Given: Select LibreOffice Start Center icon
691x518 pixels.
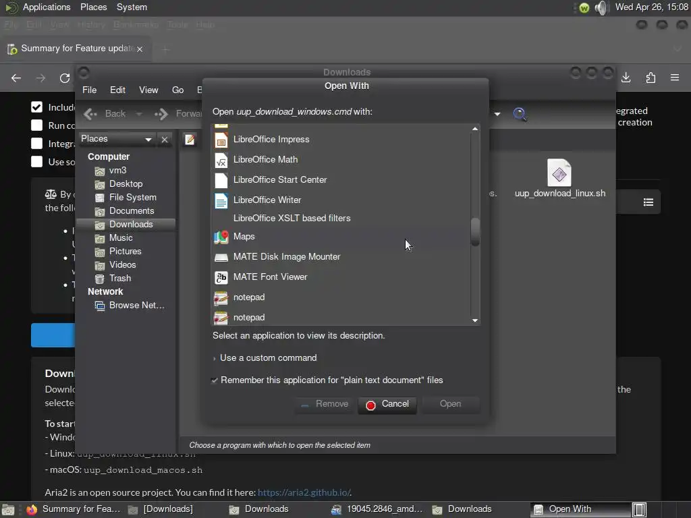Looking at the screenshot, I should (x=221, y=180).
